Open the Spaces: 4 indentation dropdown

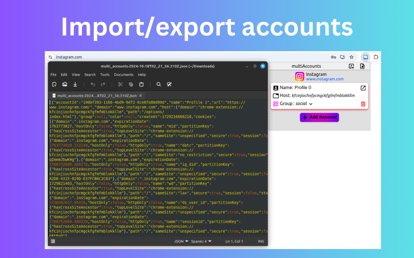[201, 241]
